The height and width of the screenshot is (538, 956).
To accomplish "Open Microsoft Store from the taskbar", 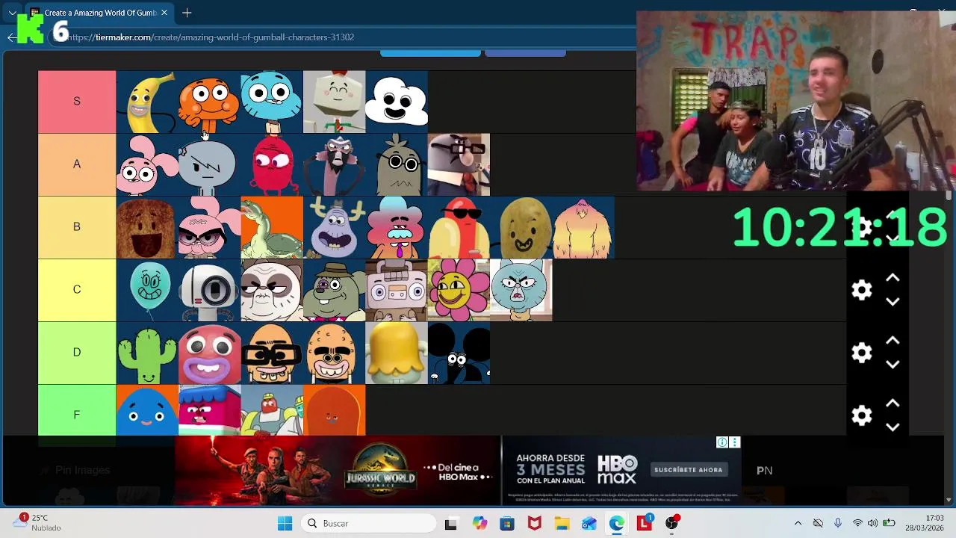I will (507, 524).
